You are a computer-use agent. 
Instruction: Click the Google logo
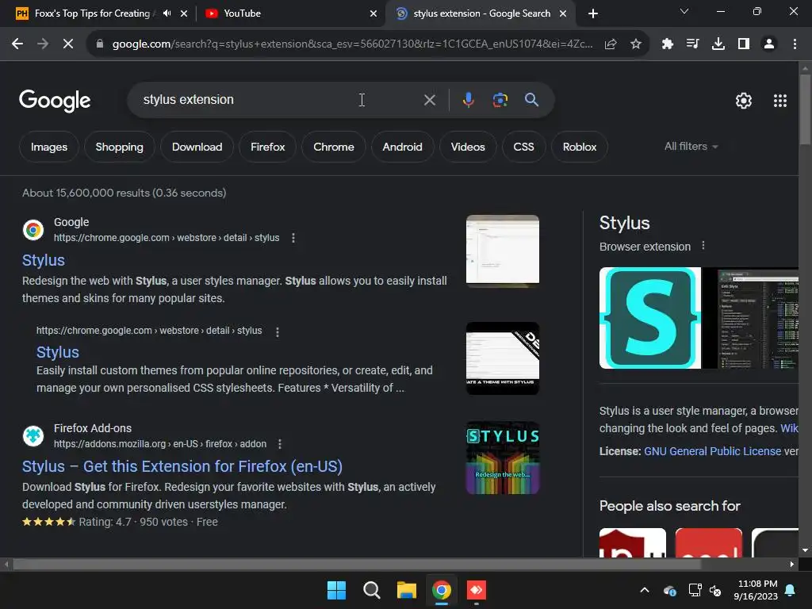click(55, 101)
